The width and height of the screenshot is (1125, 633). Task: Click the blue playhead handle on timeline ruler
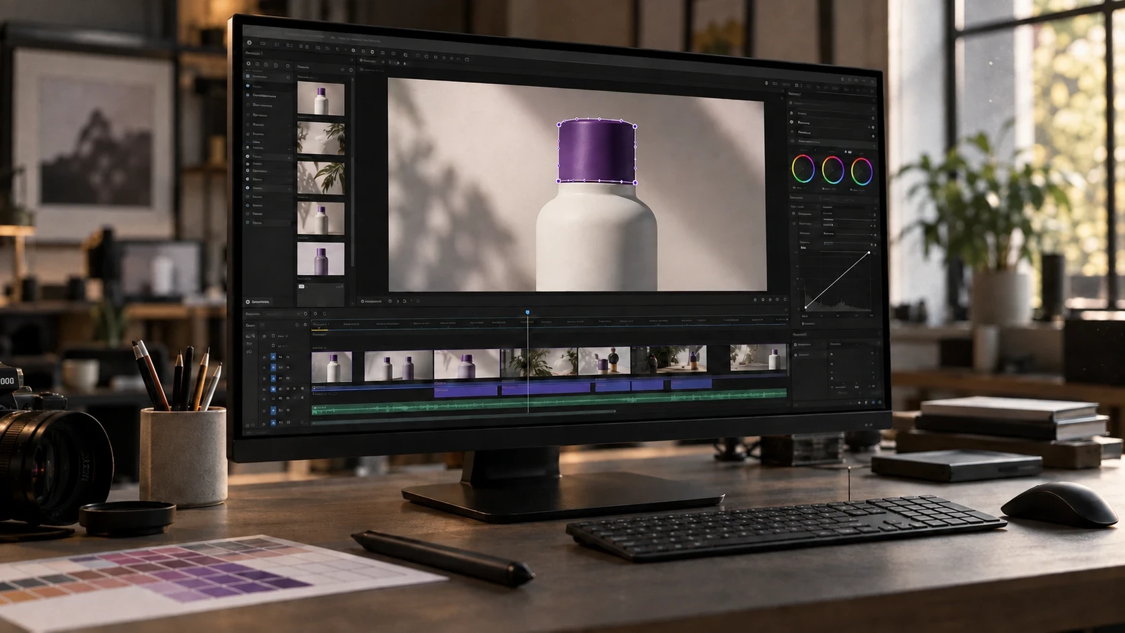[x=528, y=312]
